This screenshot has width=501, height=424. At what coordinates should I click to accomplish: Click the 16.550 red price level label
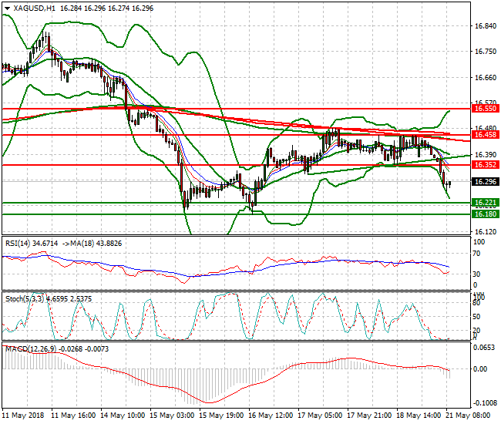pyautogui.click(x=486, y=109)
